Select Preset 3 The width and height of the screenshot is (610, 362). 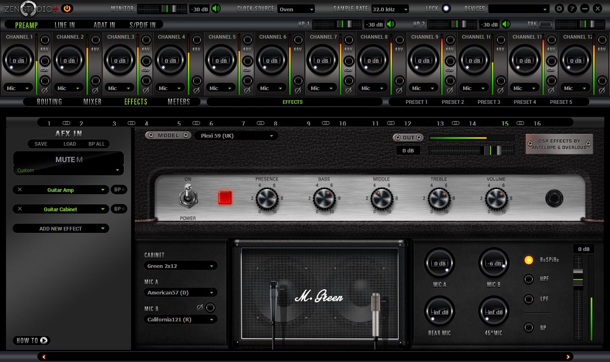tap(489, 102)
